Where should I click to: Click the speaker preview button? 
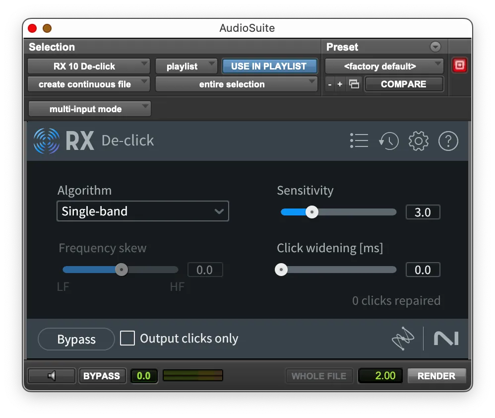52,376
